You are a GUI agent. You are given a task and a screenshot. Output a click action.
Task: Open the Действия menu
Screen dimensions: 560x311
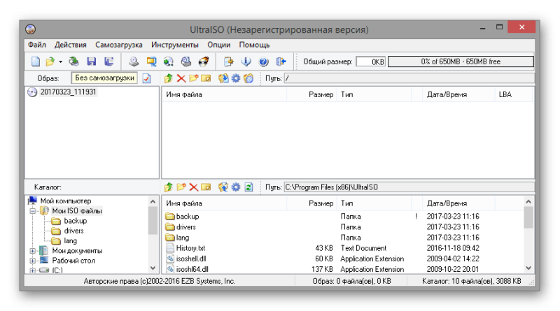(71, 45)
